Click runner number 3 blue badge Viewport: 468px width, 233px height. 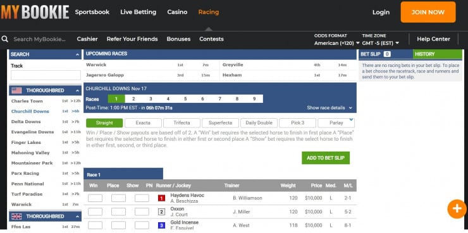pyautogui.click(x=161, y=225)
